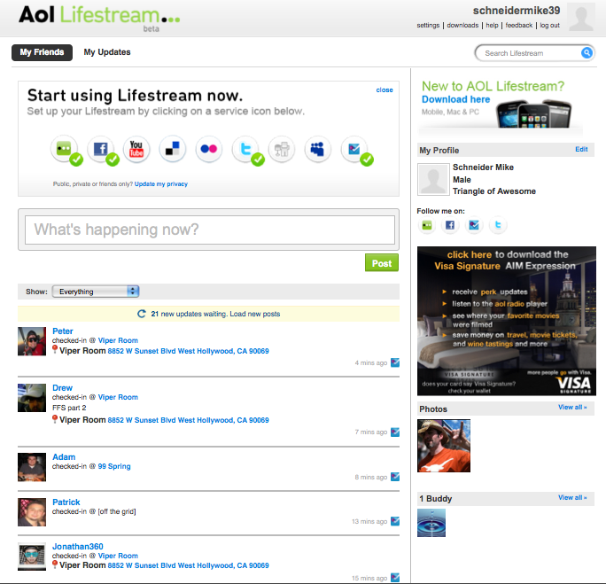Click Foursquare source icon on Adam's post
This screenshot has height=584, width=606.
pyautogui.click(x=395, y=477)
